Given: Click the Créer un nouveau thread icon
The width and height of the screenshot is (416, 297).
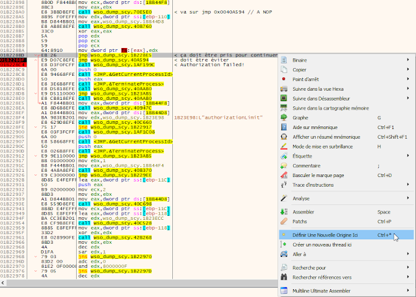Looking at the screenshot, I should pyautogui.click(x=283, y=244).
